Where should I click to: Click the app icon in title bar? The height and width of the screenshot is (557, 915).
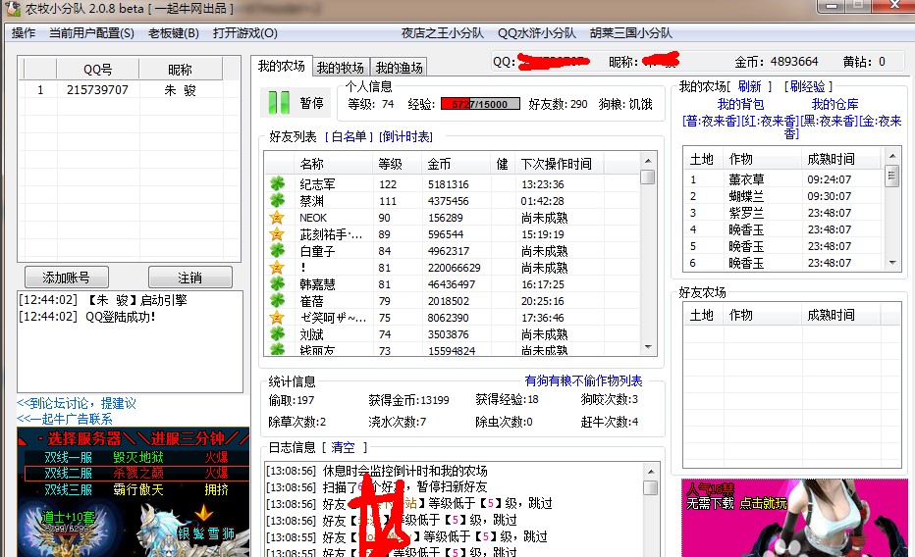tap(12, 9)
